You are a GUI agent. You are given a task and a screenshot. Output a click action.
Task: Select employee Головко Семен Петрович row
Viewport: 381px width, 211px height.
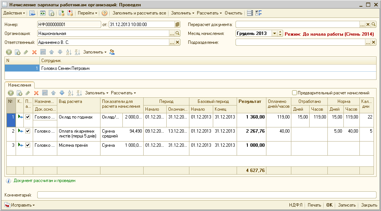pyautogui.click(x=190, y=68)
